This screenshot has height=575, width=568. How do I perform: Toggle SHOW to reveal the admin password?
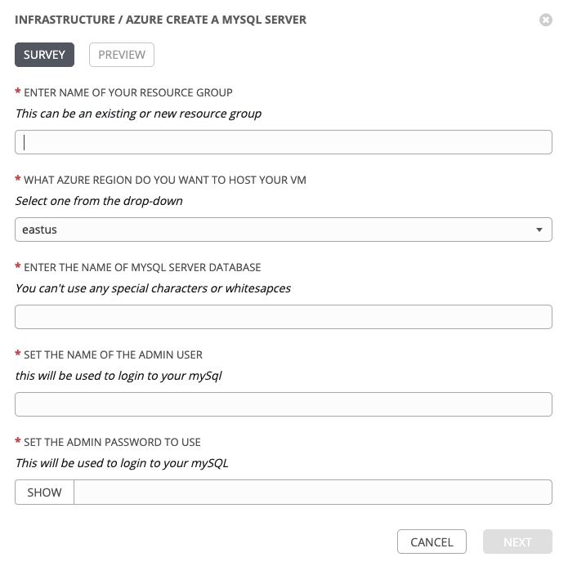[45, 493]
